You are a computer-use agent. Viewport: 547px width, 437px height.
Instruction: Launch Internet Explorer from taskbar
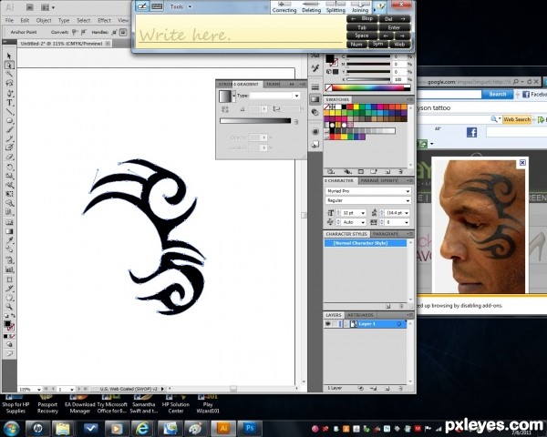coord(142,428)
